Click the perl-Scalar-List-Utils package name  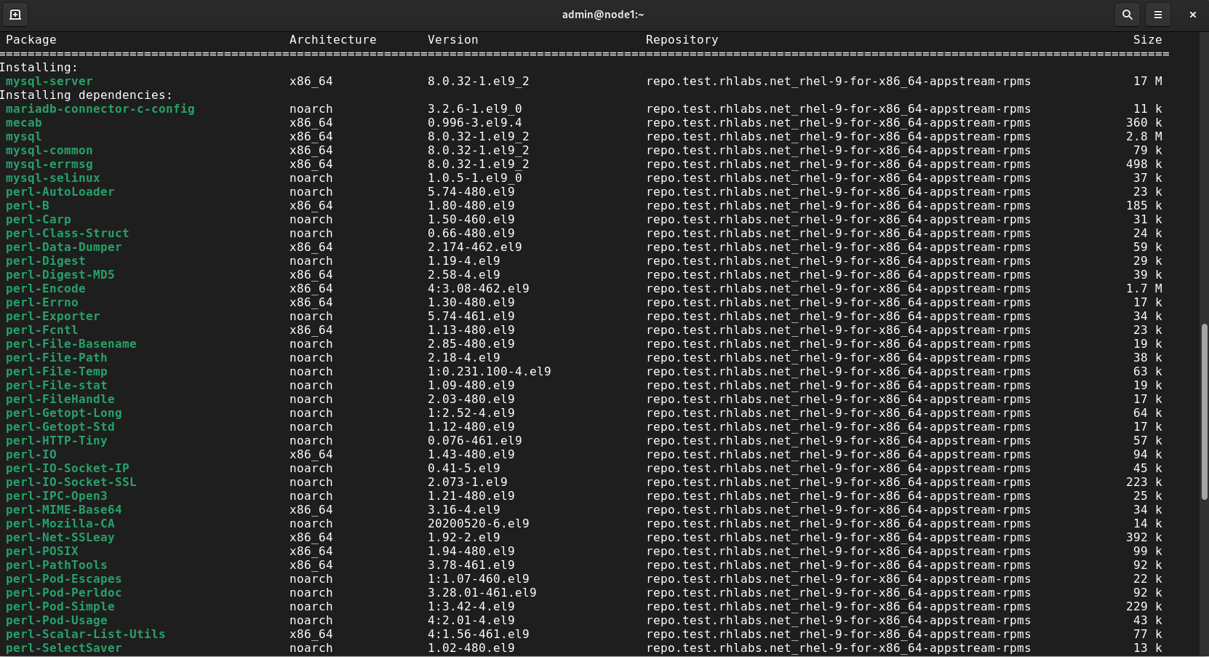(x=86, y=634)
